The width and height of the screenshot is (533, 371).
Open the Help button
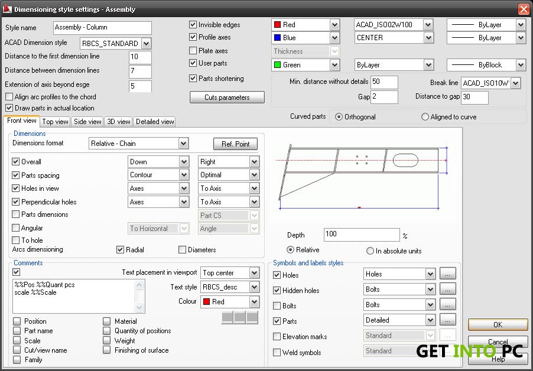click(498, 359)
